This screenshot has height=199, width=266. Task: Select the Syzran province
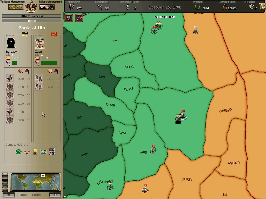(123, 133)
